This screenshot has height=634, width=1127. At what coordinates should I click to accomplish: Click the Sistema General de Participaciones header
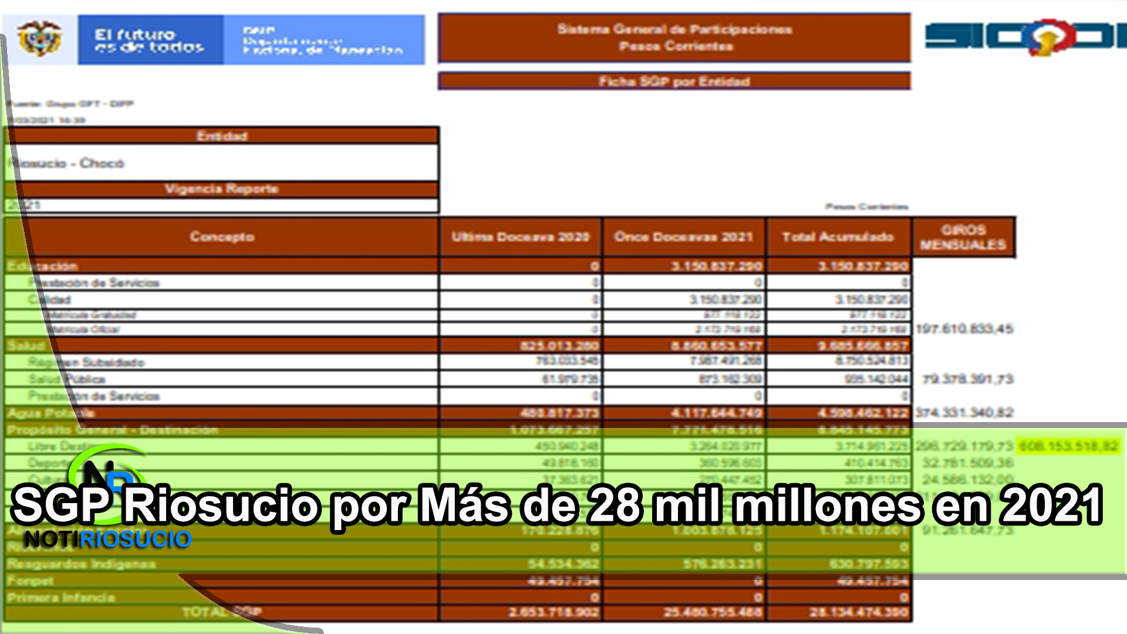674,38
